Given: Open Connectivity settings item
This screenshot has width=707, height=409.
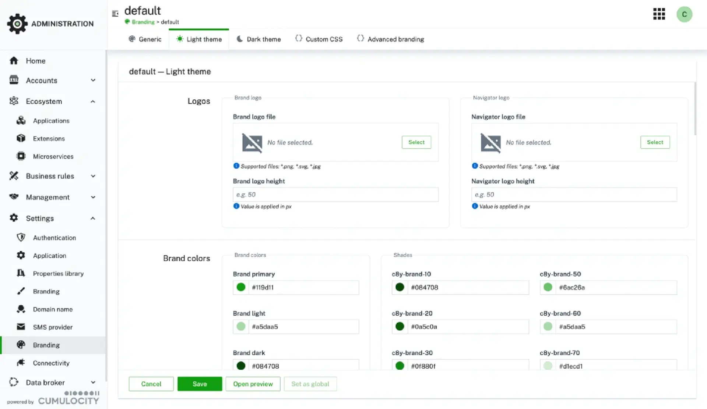Looking at the screenshot, I should (51, 363).
